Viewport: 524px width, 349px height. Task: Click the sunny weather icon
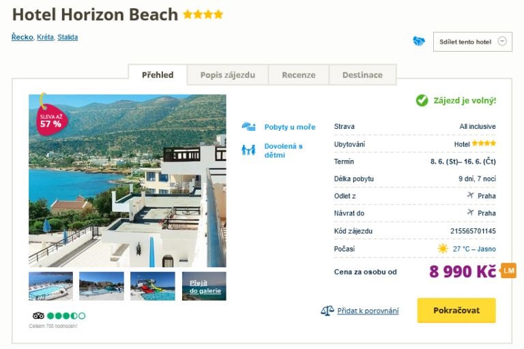443,249
